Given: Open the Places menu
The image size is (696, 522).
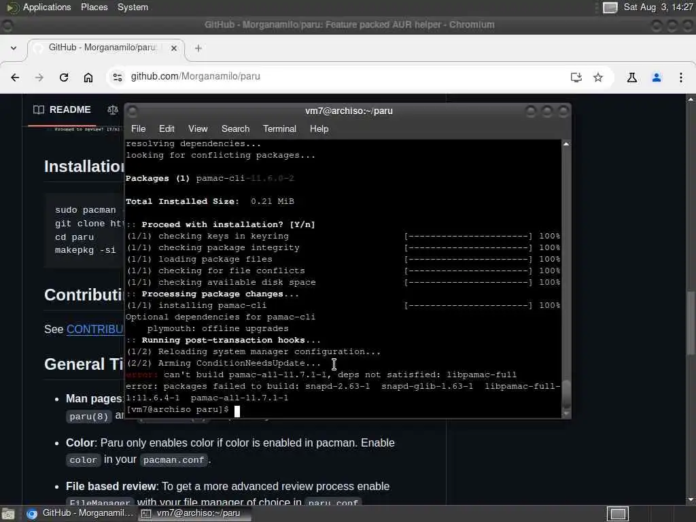Looking at the screenshot, I should (x=94, y=7).
